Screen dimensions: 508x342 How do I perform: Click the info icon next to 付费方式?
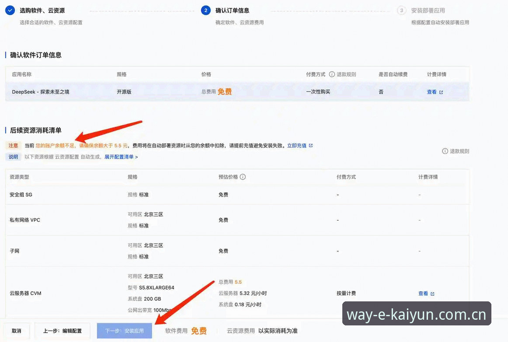click(x=332, y=74)
